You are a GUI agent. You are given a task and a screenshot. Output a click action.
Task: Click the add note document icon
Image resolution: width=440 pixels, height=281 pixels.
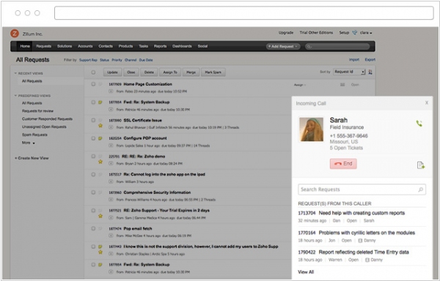[421, 165]
